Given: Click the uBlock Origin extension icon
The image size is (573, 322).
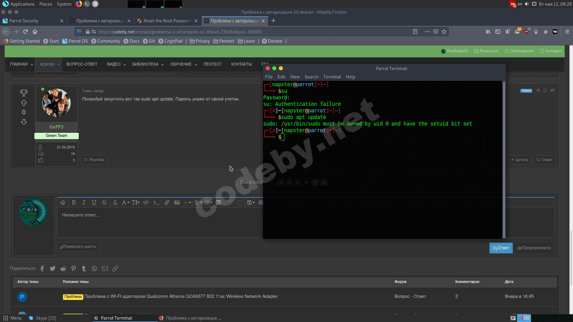Looking at the screenshot, I should pos(526,31).
